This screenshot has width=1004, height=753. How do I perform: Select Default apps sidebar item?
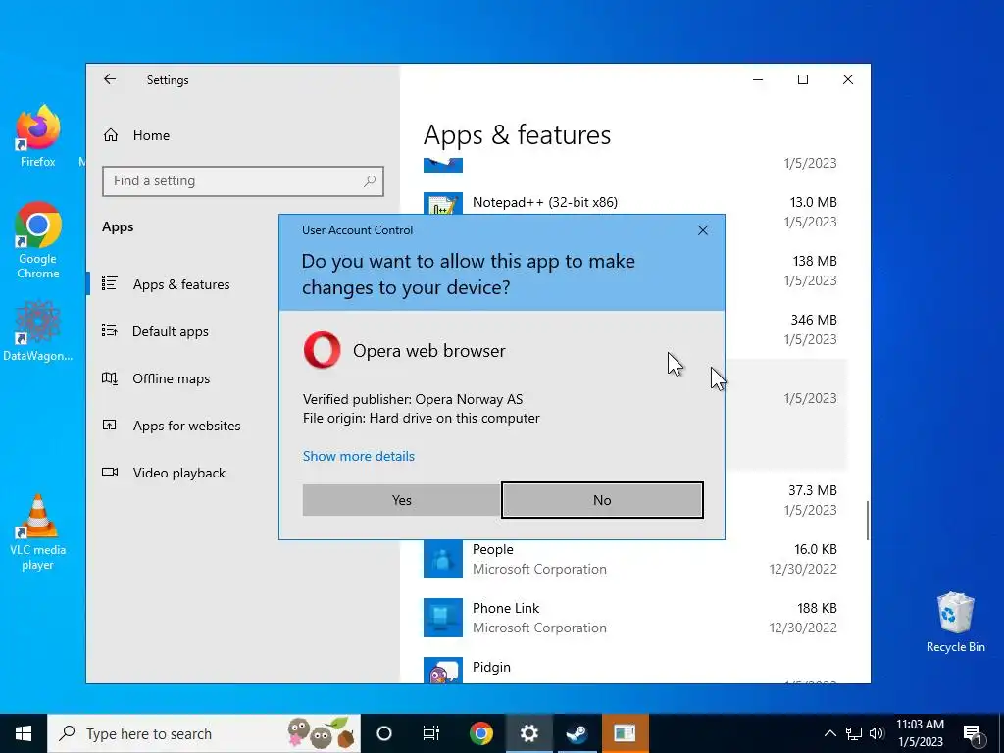pos(171,331)
